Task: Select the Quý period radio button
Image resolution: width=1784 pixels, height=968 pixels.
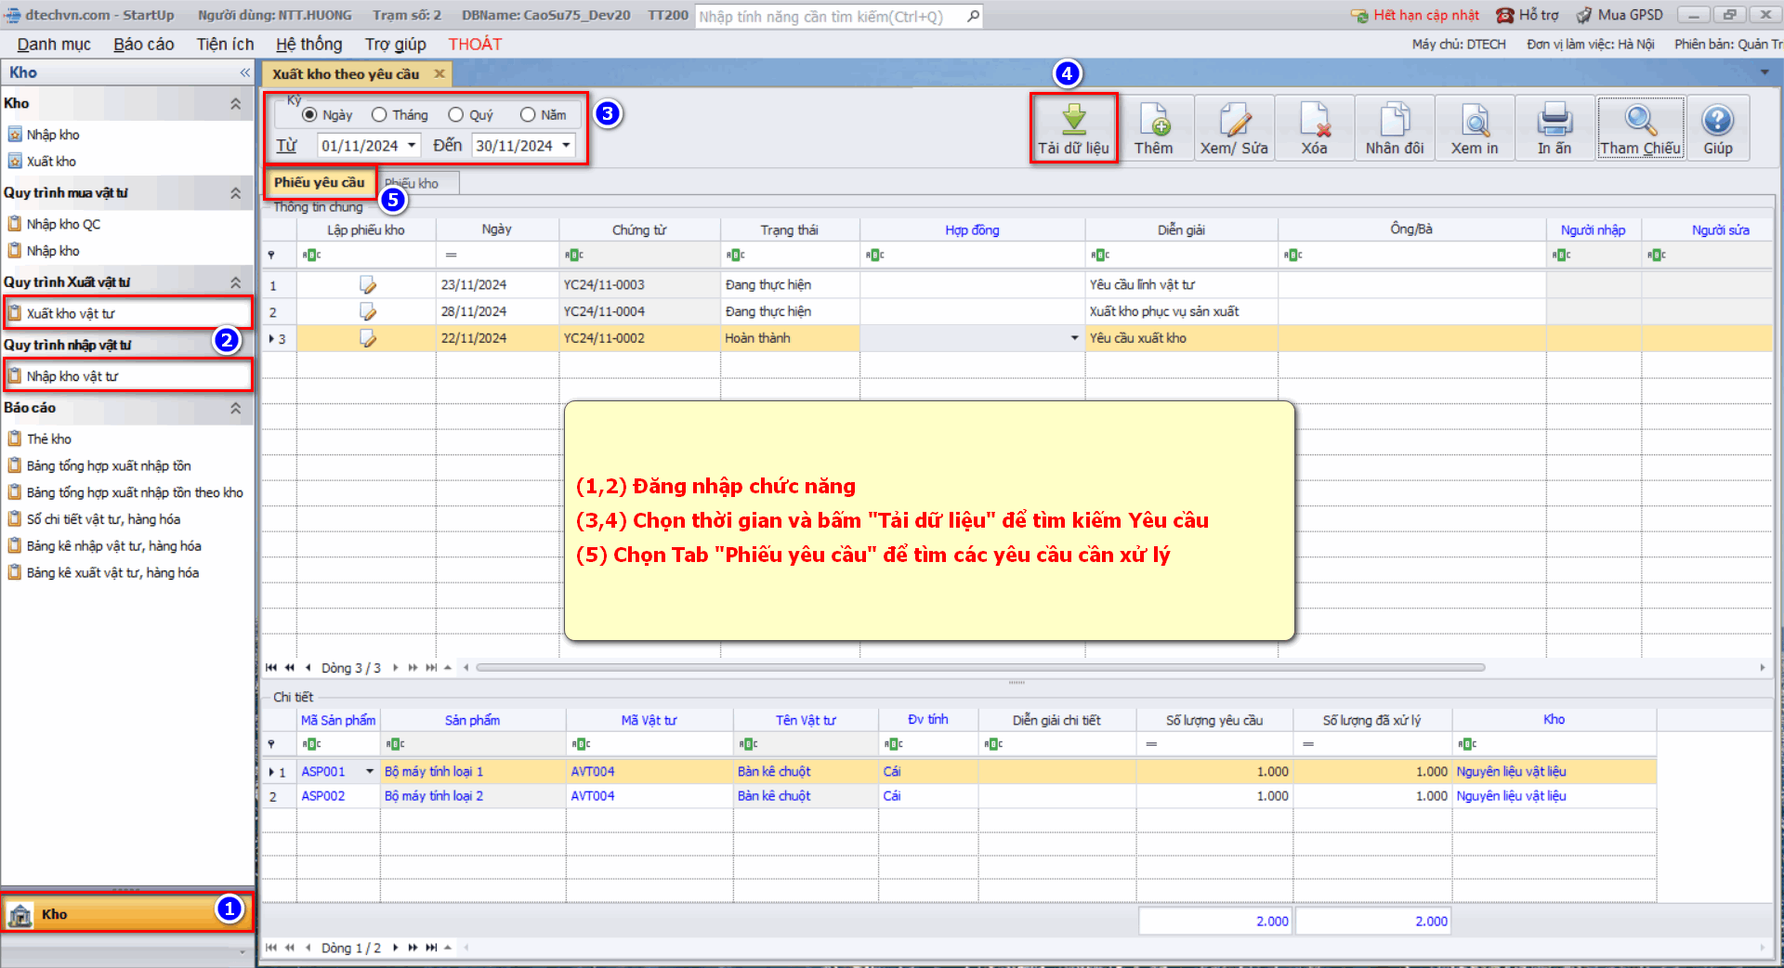Action: click(x=455, y=115)
